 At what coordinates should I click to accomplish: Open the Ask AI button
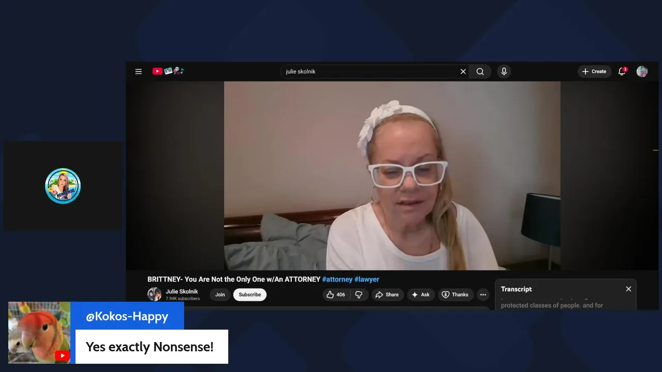coord(420,295)
